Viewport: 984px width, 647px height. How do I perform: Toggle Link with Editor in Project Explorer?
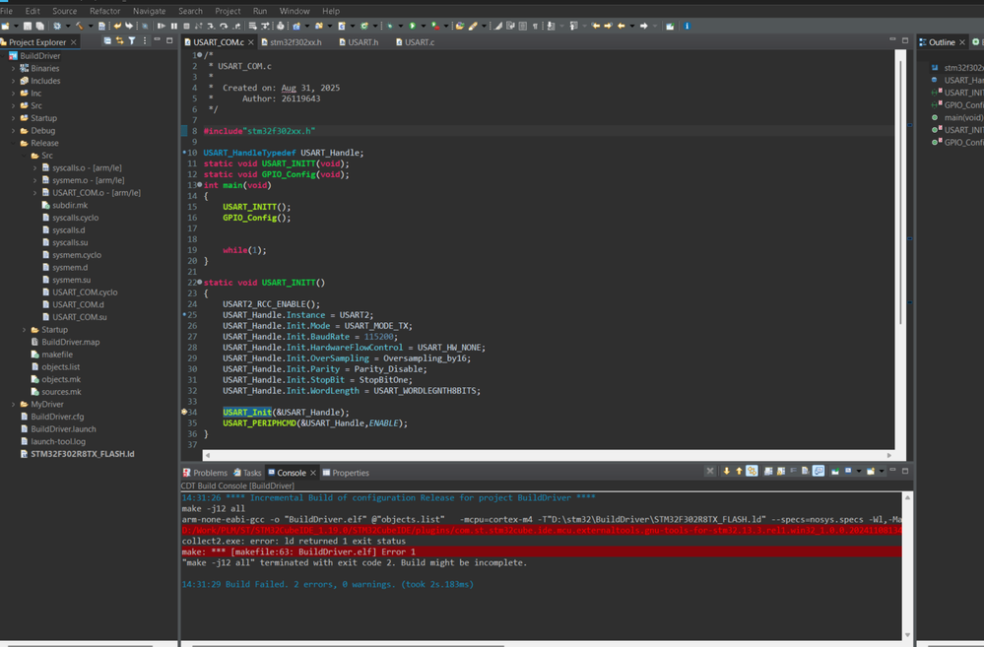pos(119,41)
